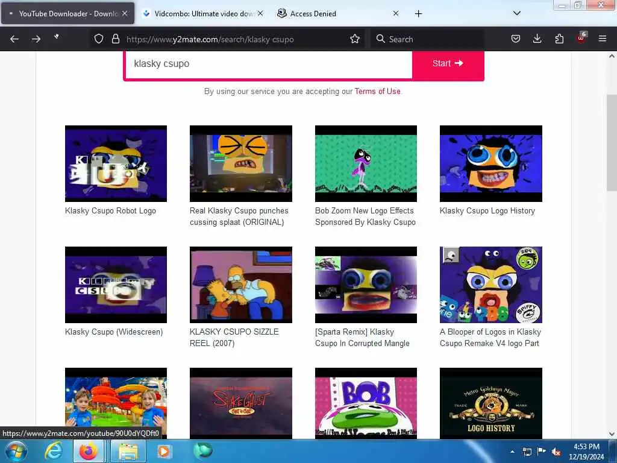Open the Terms of Use link
617x463 pixels.
377,92
